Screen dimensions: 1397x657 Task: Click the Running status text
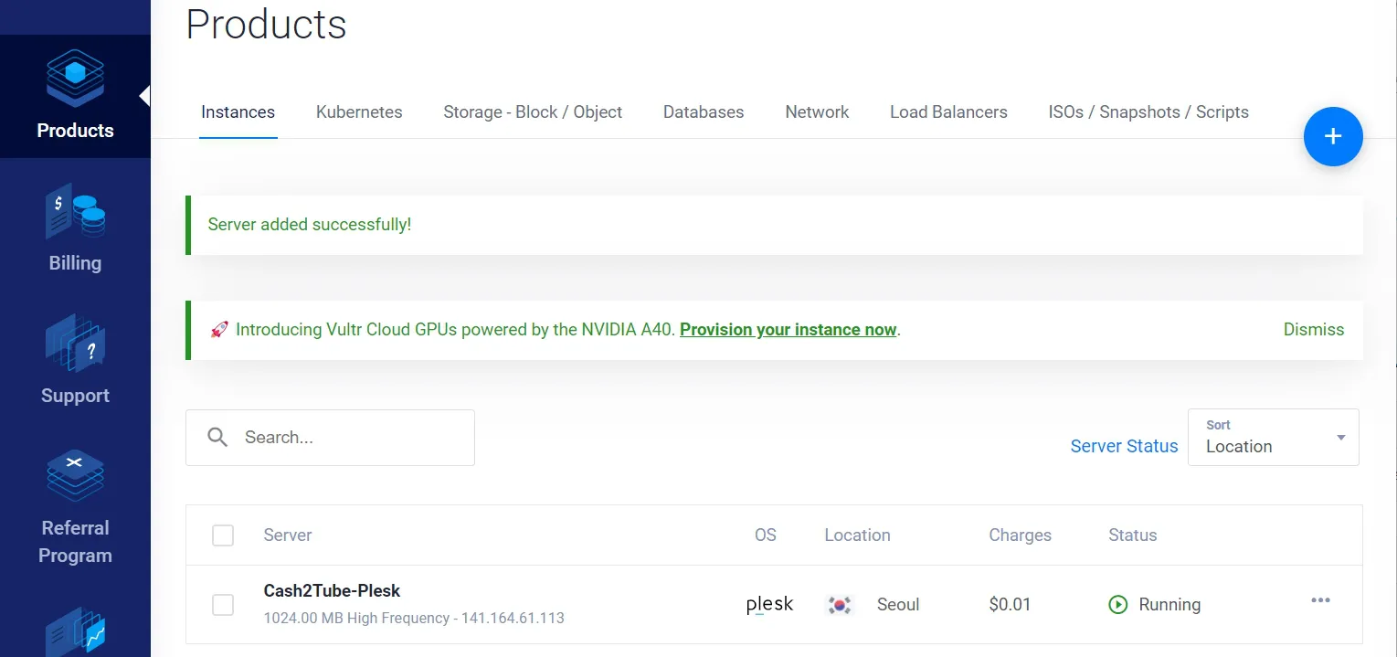click(x=1169, y=605)
